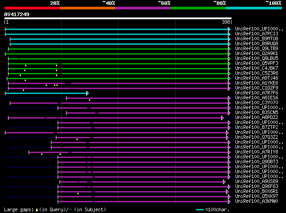Select the UniRef100_A8PDZ2 label
286x213 pixels.
pos(257,118)
